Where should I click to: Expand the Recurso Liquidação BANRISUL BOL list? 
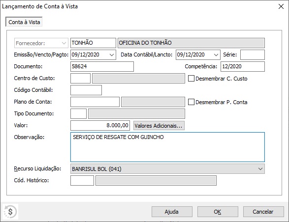[x=260, y=169]
